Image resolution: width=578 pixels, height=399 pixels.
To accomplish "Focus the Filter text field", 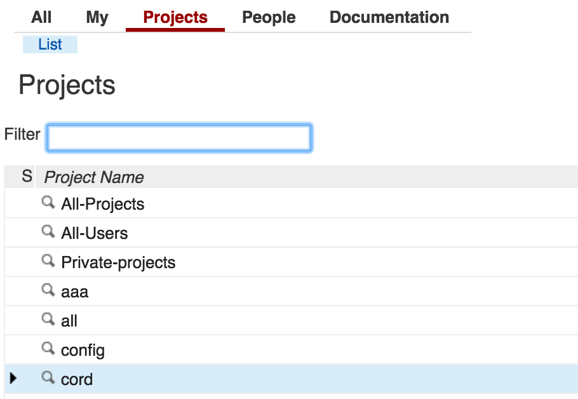I will [x=179, y=138].
